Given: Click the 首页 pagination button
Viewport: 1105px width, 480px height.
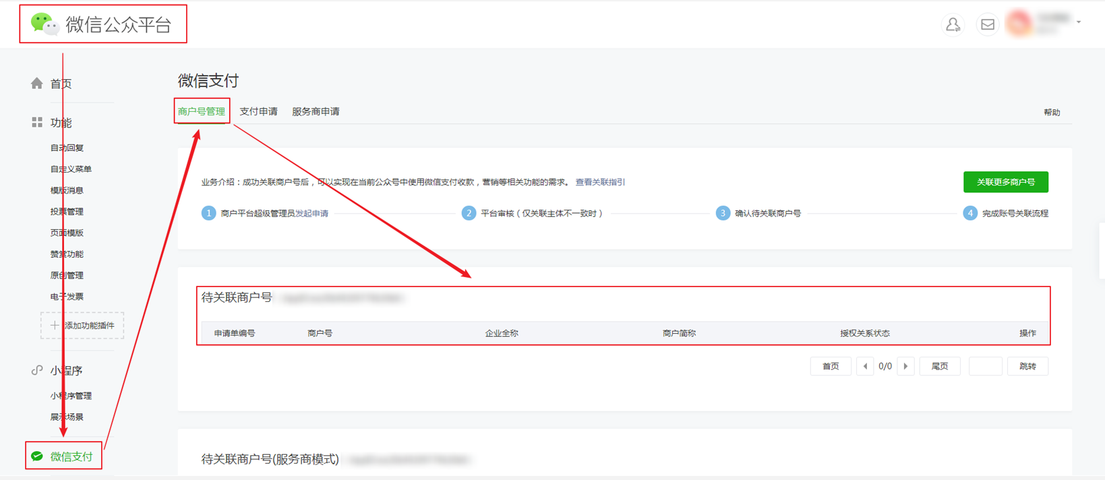Looking at the screenshot, I should tap(831, 366).
